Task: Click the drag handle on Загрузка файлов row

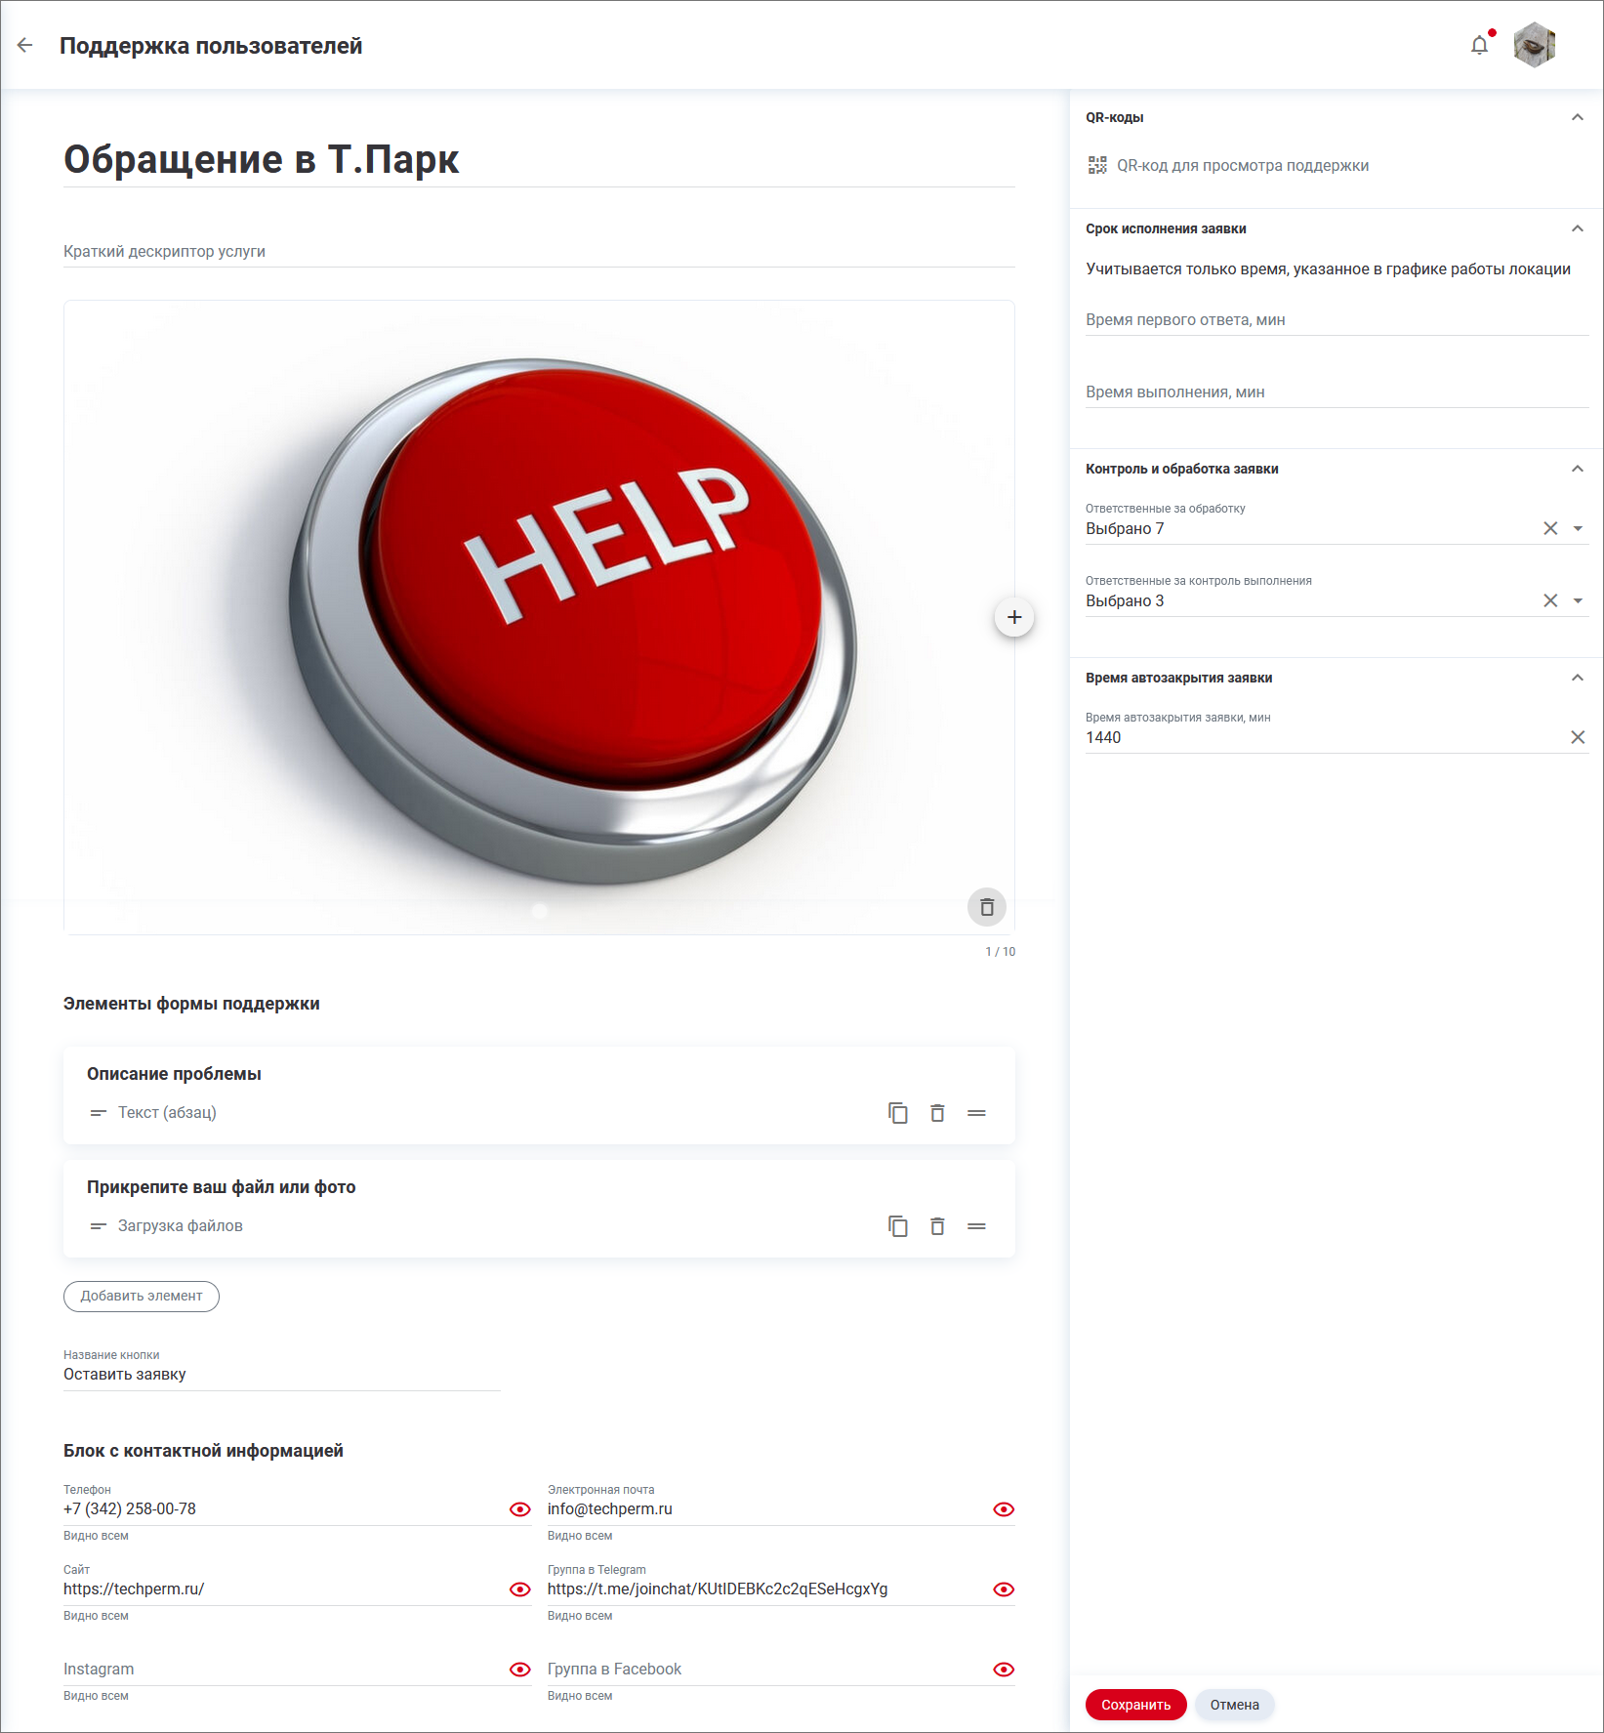Action: 976,1226
